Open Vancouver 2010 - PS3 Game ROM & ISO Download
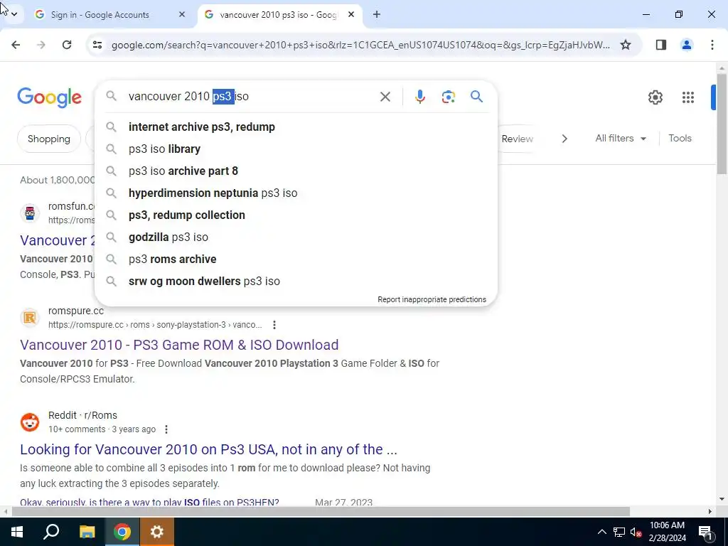 [179, 345]
